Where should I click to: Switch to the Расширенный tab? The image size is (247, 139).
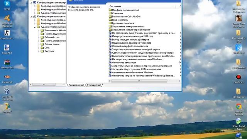point(76,85)
